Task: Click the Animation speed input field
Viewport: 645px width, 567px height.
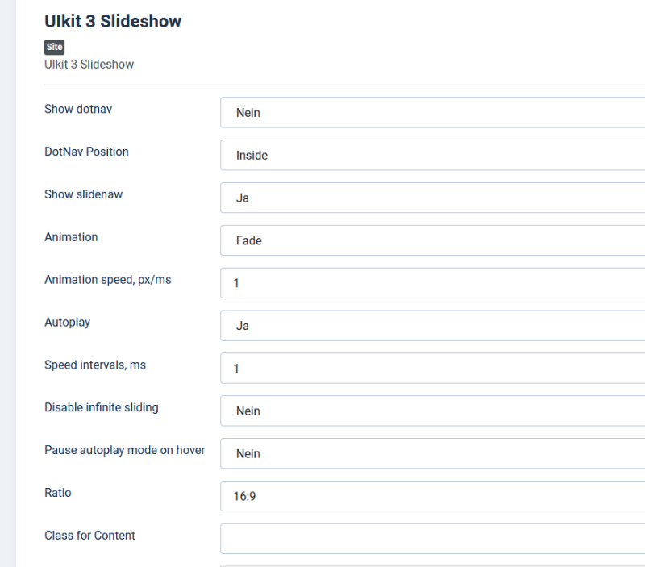Action: 432,283
